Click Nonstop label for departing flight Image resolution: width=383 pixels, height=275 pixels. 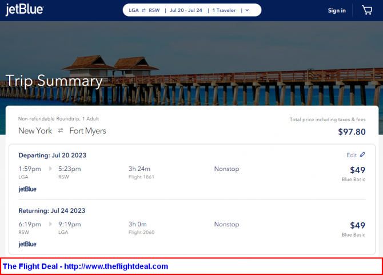coord(227,169)
